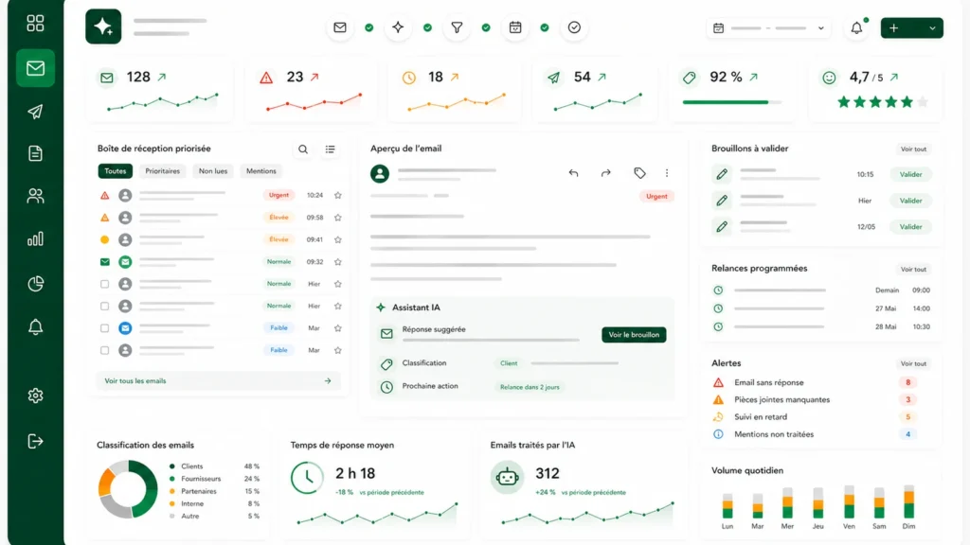
Task: Open the three-dot menu in email preview
Action: pyautogui.click(x=667, y=173)
